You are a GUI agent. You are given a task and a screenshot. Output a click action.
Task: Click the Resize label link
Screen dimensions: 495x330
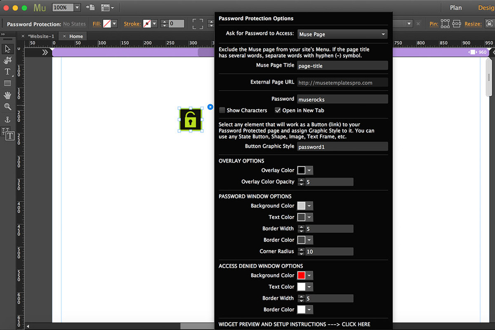pos(473,24)
